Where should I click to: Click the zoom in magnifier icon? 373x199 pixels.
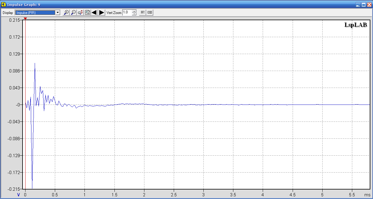[66, 12]
